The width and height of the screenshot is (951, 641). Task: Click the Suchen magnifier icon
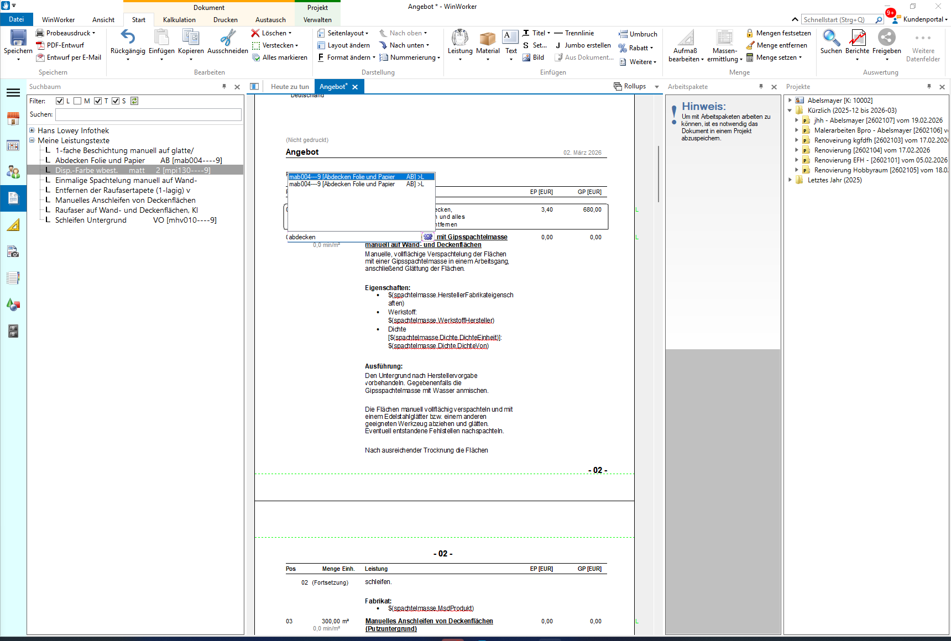(x=830, y=38)
